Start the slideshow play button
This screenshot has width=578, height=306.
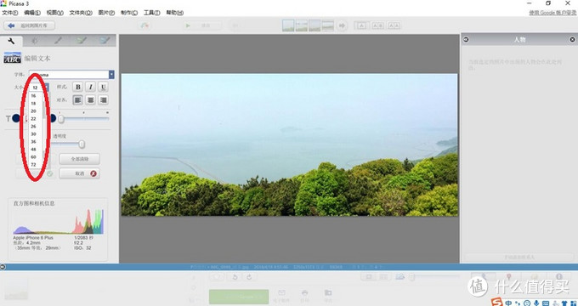(203, 25)
